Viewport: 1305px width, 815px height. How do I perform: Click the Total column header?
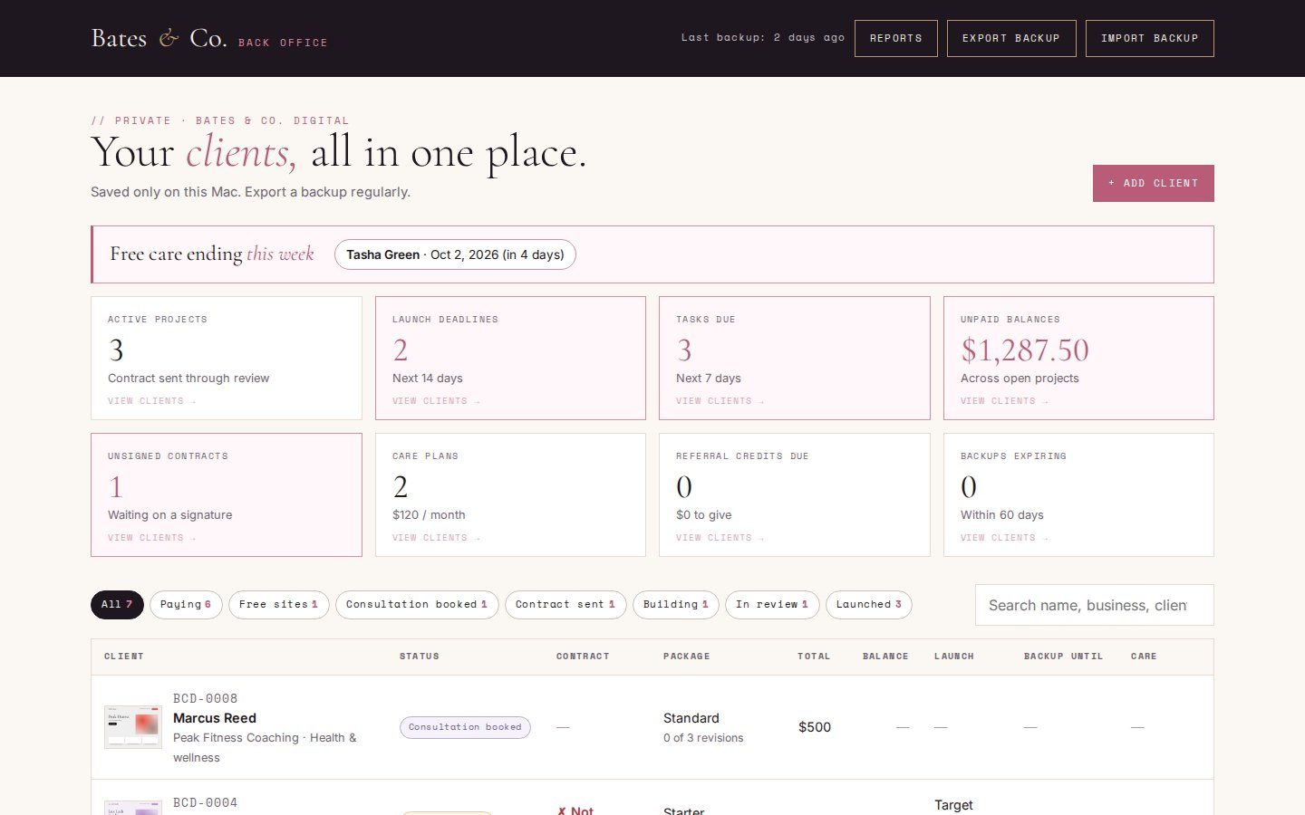(814, 657)
